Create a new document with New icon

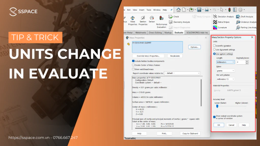click(184, 10)
